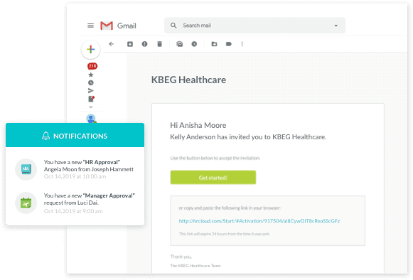
Task: Open the HR Approval notification
Action: click(x=75, y=169)
